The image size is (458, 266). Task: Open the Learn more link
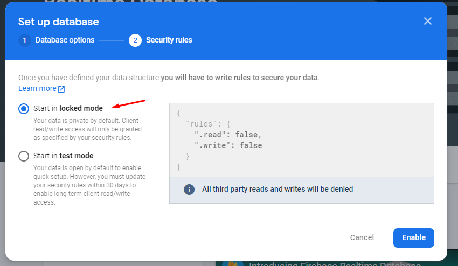pos(37,89)
